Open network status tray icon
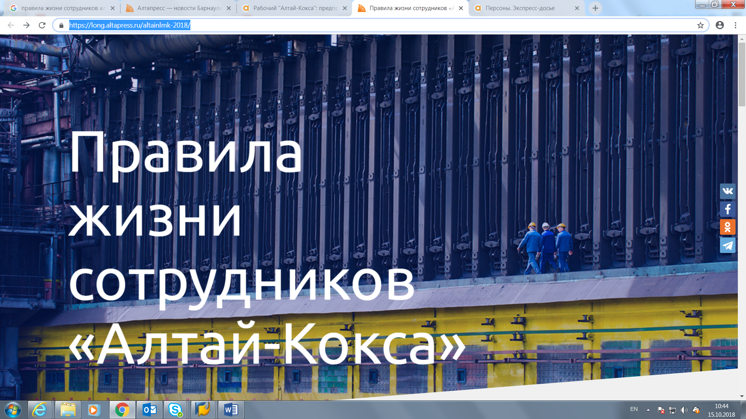Image resolution: width=746 pixels, height=419 pixels. point(673,410)
